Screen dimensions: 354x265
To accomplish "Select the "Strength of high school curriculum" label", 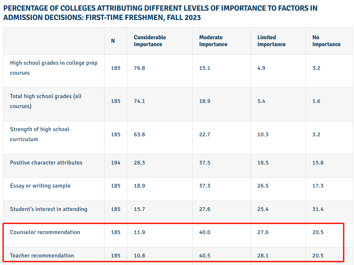I will 40,134.
